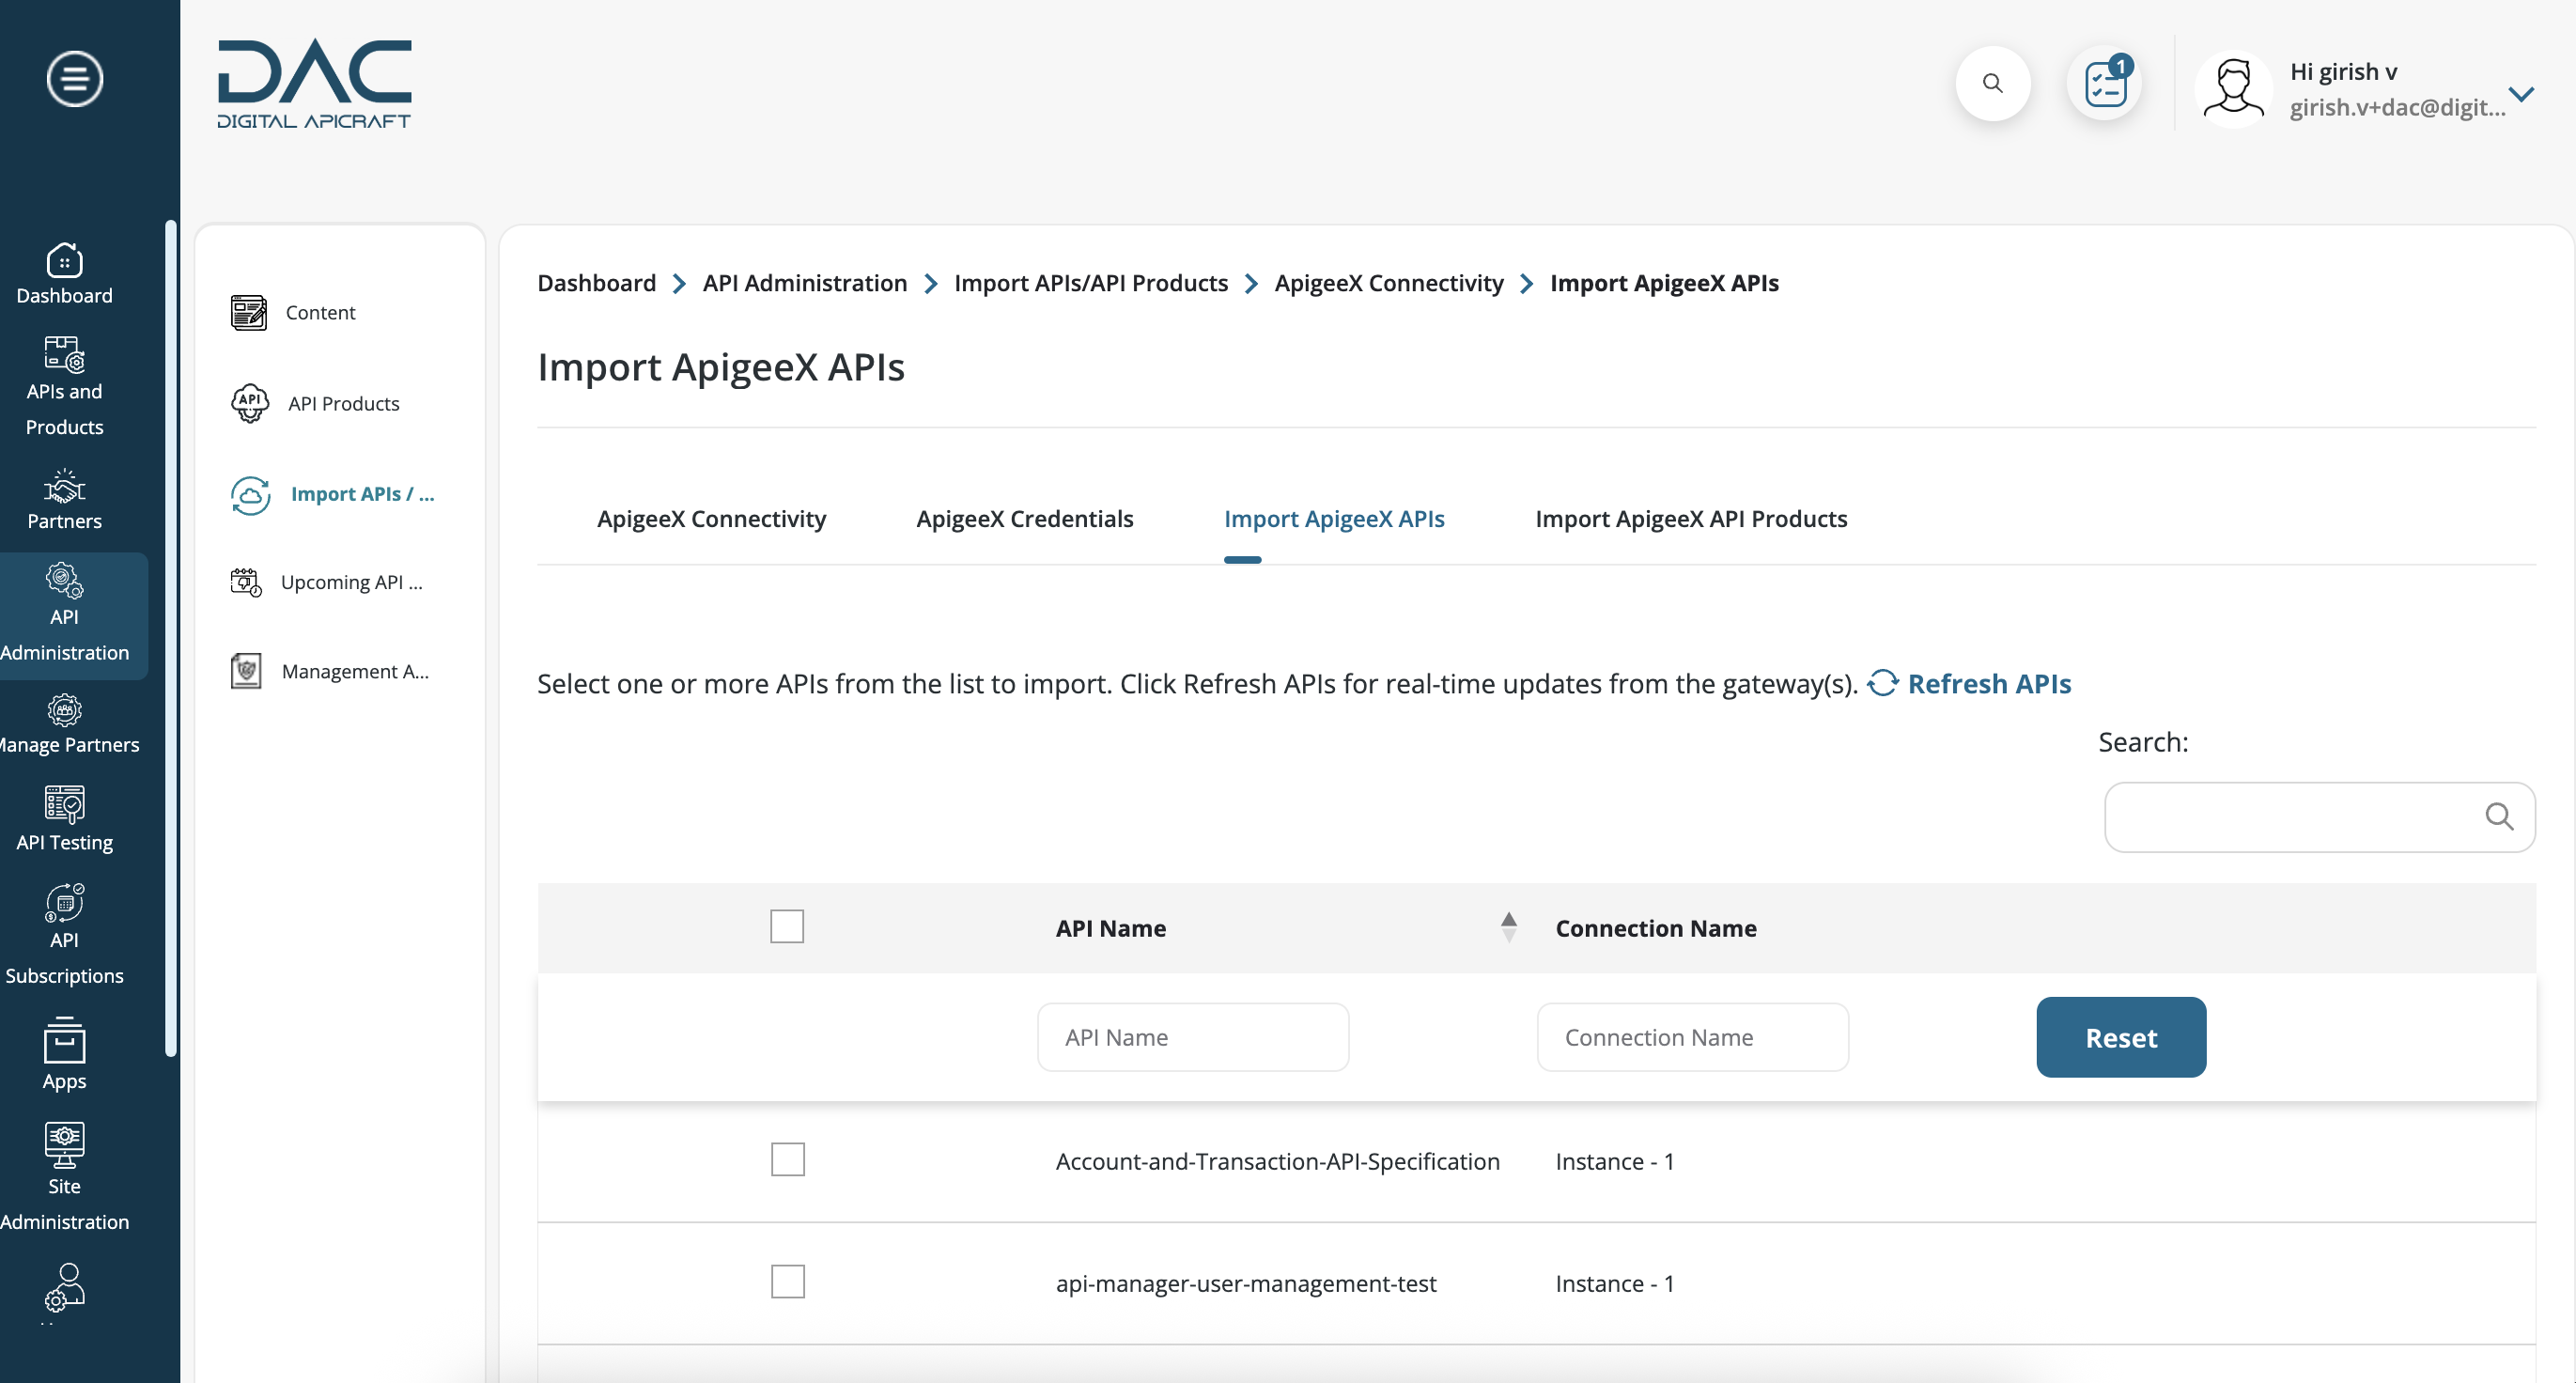
Task: Open Management A... submenu item
Action: pos(331,671)
